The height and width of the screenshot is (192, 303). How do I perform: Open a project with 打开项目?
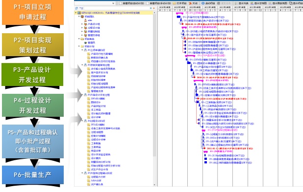coord(179,3)
